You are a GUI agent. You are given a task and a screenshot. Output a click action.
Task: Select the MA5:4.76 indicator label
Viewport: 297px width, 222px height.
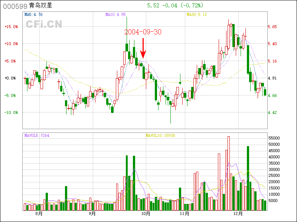click(x=33, y=15)
